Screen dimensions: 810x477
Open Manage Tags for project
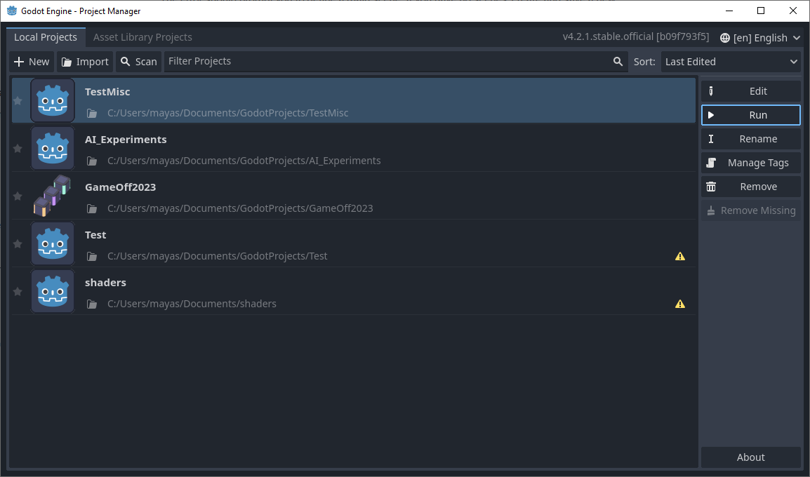point(750,163)
